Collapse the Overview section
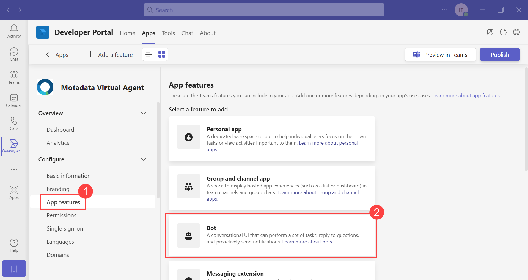 tap(143, 113)
